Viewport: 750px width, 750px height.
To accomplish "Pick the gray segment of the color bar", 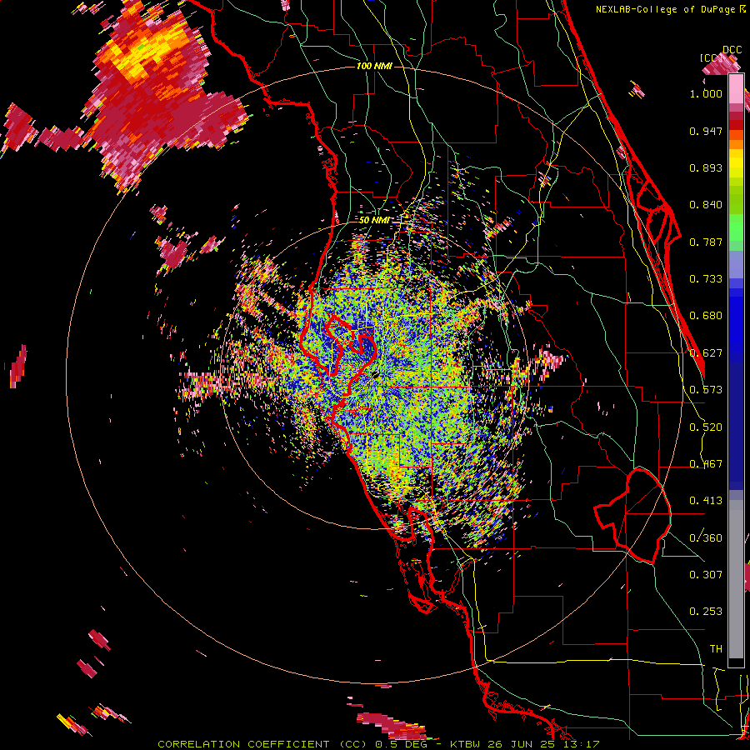I will [736, 579].
